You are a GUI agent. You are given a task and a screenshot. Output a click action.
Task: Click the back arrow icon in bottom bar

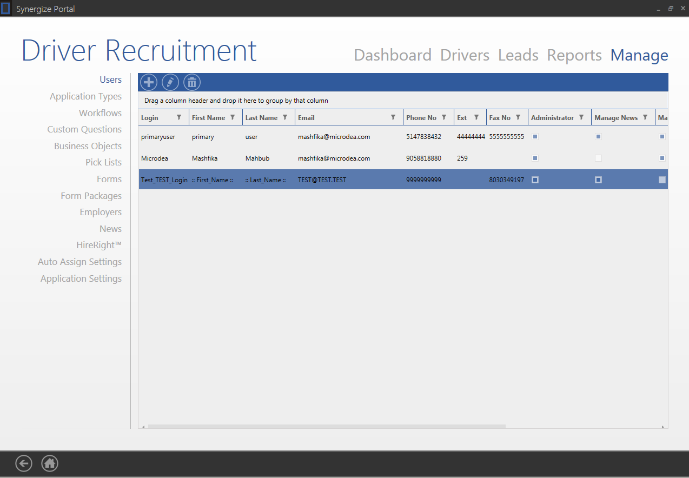pyautogui.click(x=24, y=463)
